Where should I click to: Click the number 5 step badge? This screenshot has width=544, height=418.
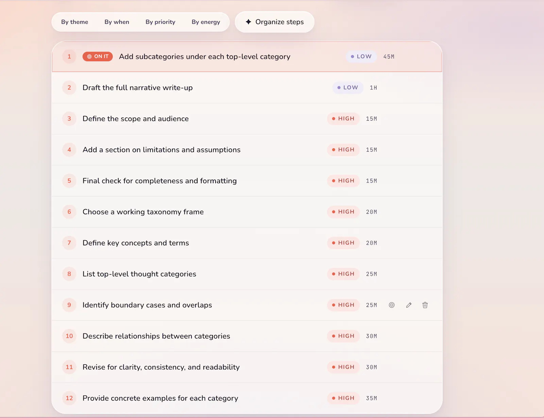69,181
